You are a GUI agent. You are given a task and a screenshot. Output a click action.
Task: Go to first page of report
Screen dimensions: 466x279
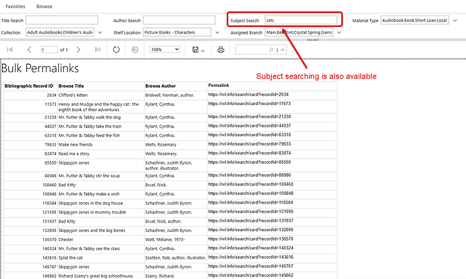[10, 49]
